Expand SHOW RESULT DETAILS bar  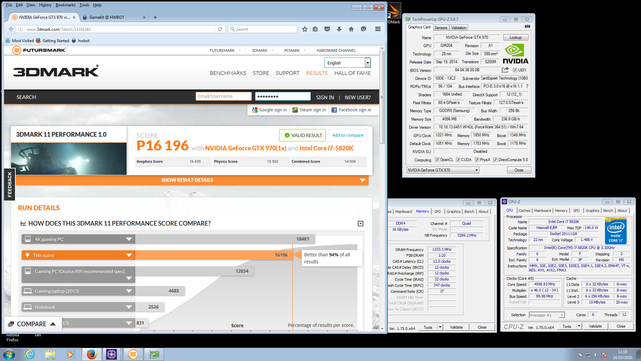(192, 180)
